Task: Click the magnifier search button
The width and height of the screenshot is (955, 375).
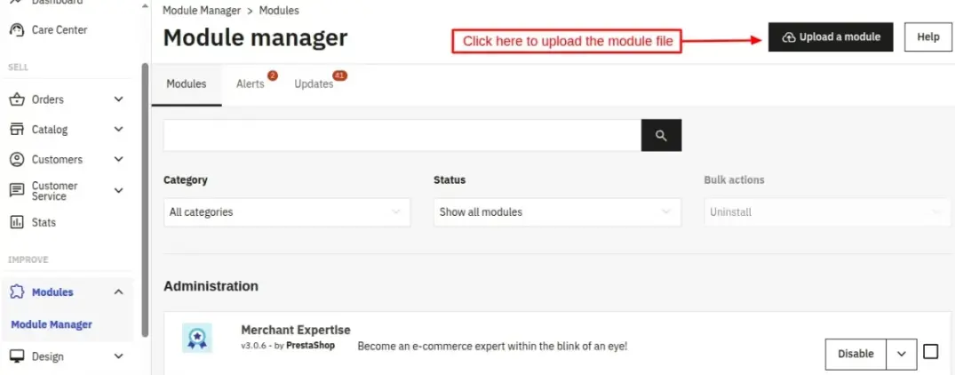Action: tap(662, 135)
